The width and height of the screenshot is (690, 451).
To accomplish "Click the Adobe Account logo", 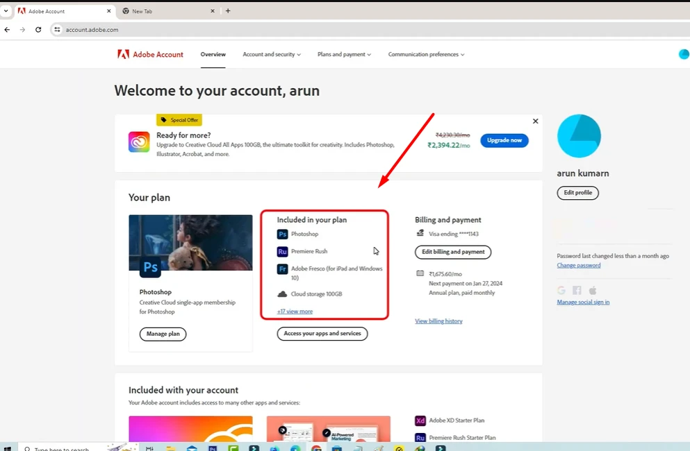I will (150, 55).
